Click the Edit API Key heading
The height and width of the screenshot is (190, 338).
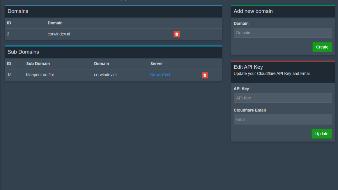click(x=248, y=67)
